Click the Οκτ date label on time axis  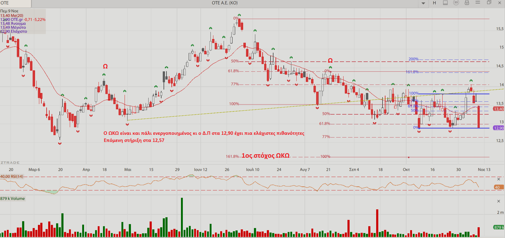pos(406,170)
